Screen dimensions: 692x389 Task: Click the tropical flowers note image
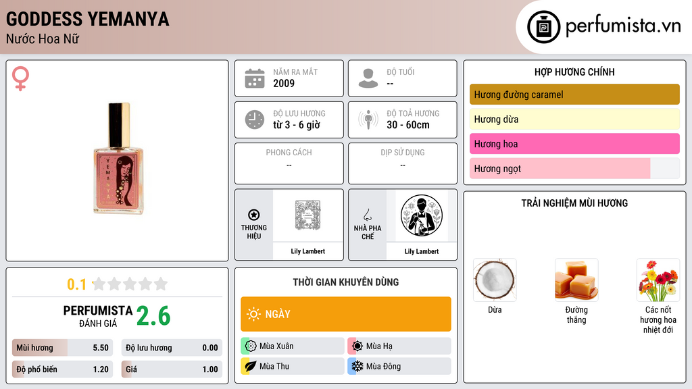658,280
